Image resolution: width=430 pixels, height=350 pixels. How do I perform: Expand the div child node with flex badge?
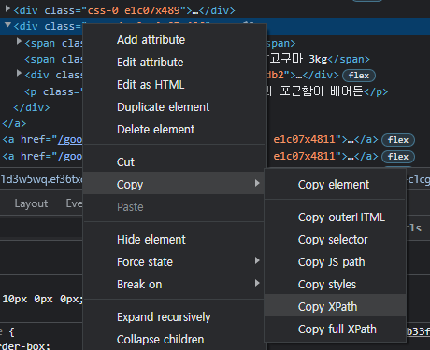[x=19, y=74]
